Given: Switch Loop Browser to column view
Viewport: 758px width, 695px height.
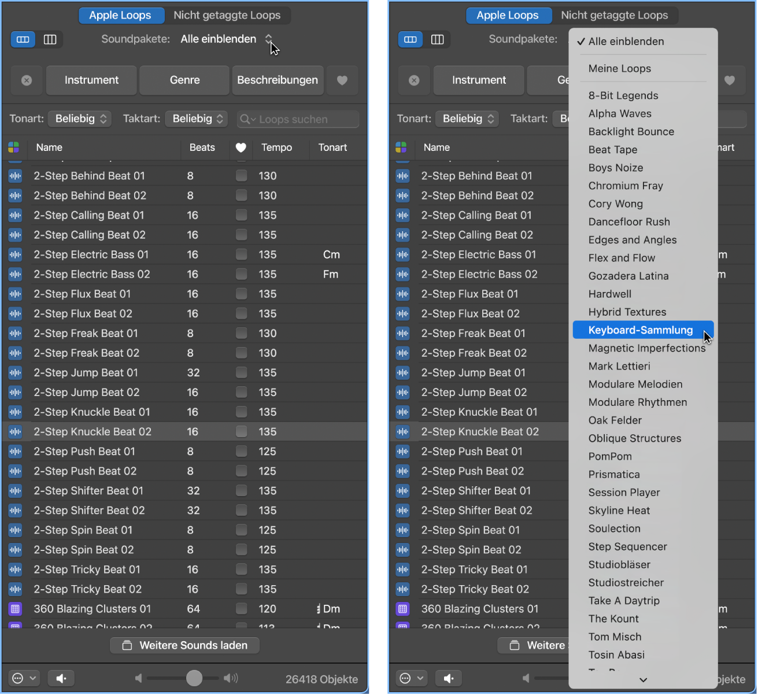Looking at the screenshot, I should click(x=50, y=39).
